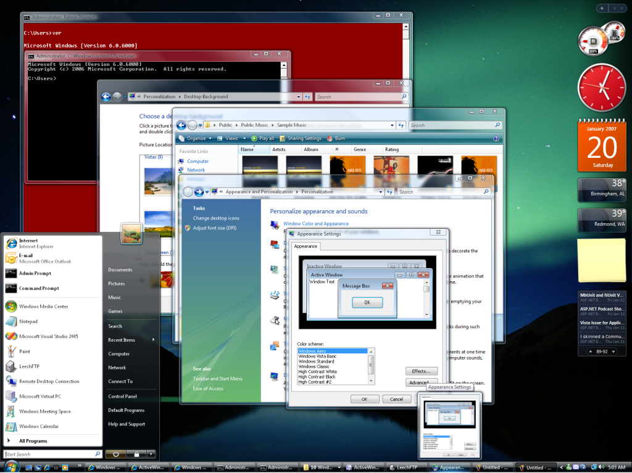Screen dimensions: 632x473
Task: Expand the Sample Music address bar dropdown
Action: point(392,125)
